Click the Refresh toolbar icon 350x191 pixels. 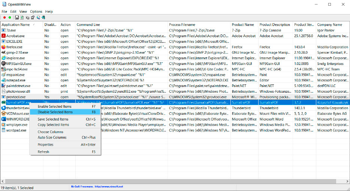coord(22,18)
